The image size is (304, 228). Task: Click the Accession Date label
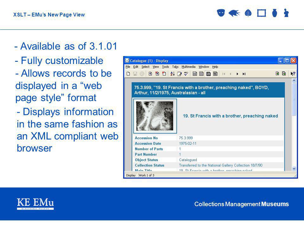(x=148, y=143)
